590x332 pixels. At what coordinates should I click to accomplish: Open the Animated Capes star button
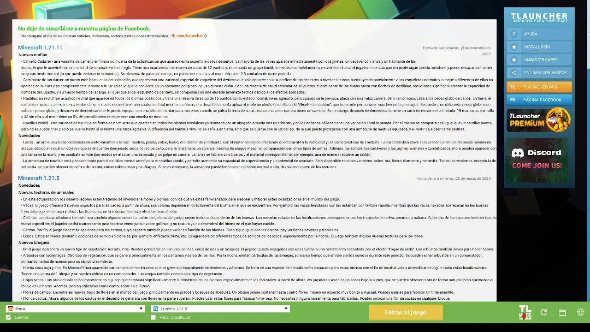(x=539, y=60)
